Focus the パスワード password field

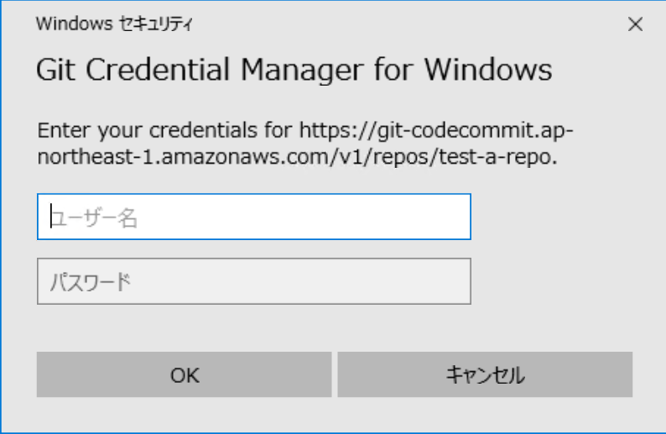pos(253,280)
